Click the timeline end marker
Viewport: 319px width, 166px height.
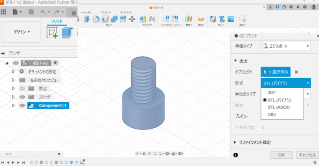coord(84,162)
